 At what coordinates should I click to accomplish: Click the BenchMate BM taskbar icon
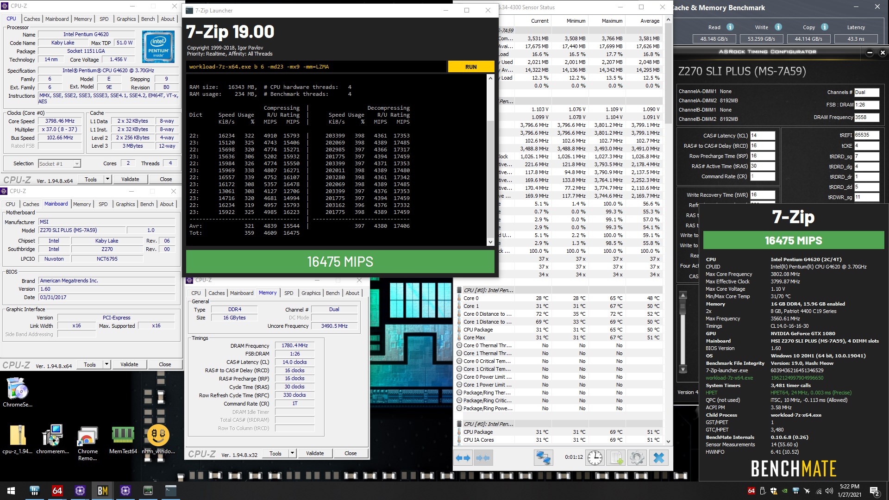pos(103,491)
